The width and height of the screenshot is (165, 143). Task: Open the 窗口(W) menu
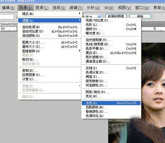tap(142, 8)
